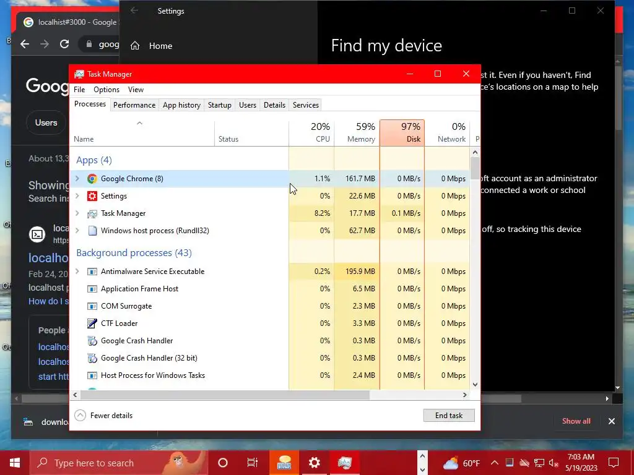Expand the Google Chrome (8) process group

77,178
